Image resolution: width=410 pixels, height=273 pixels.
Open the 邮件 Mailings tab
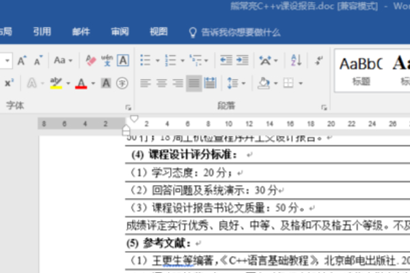pos(81,32)
